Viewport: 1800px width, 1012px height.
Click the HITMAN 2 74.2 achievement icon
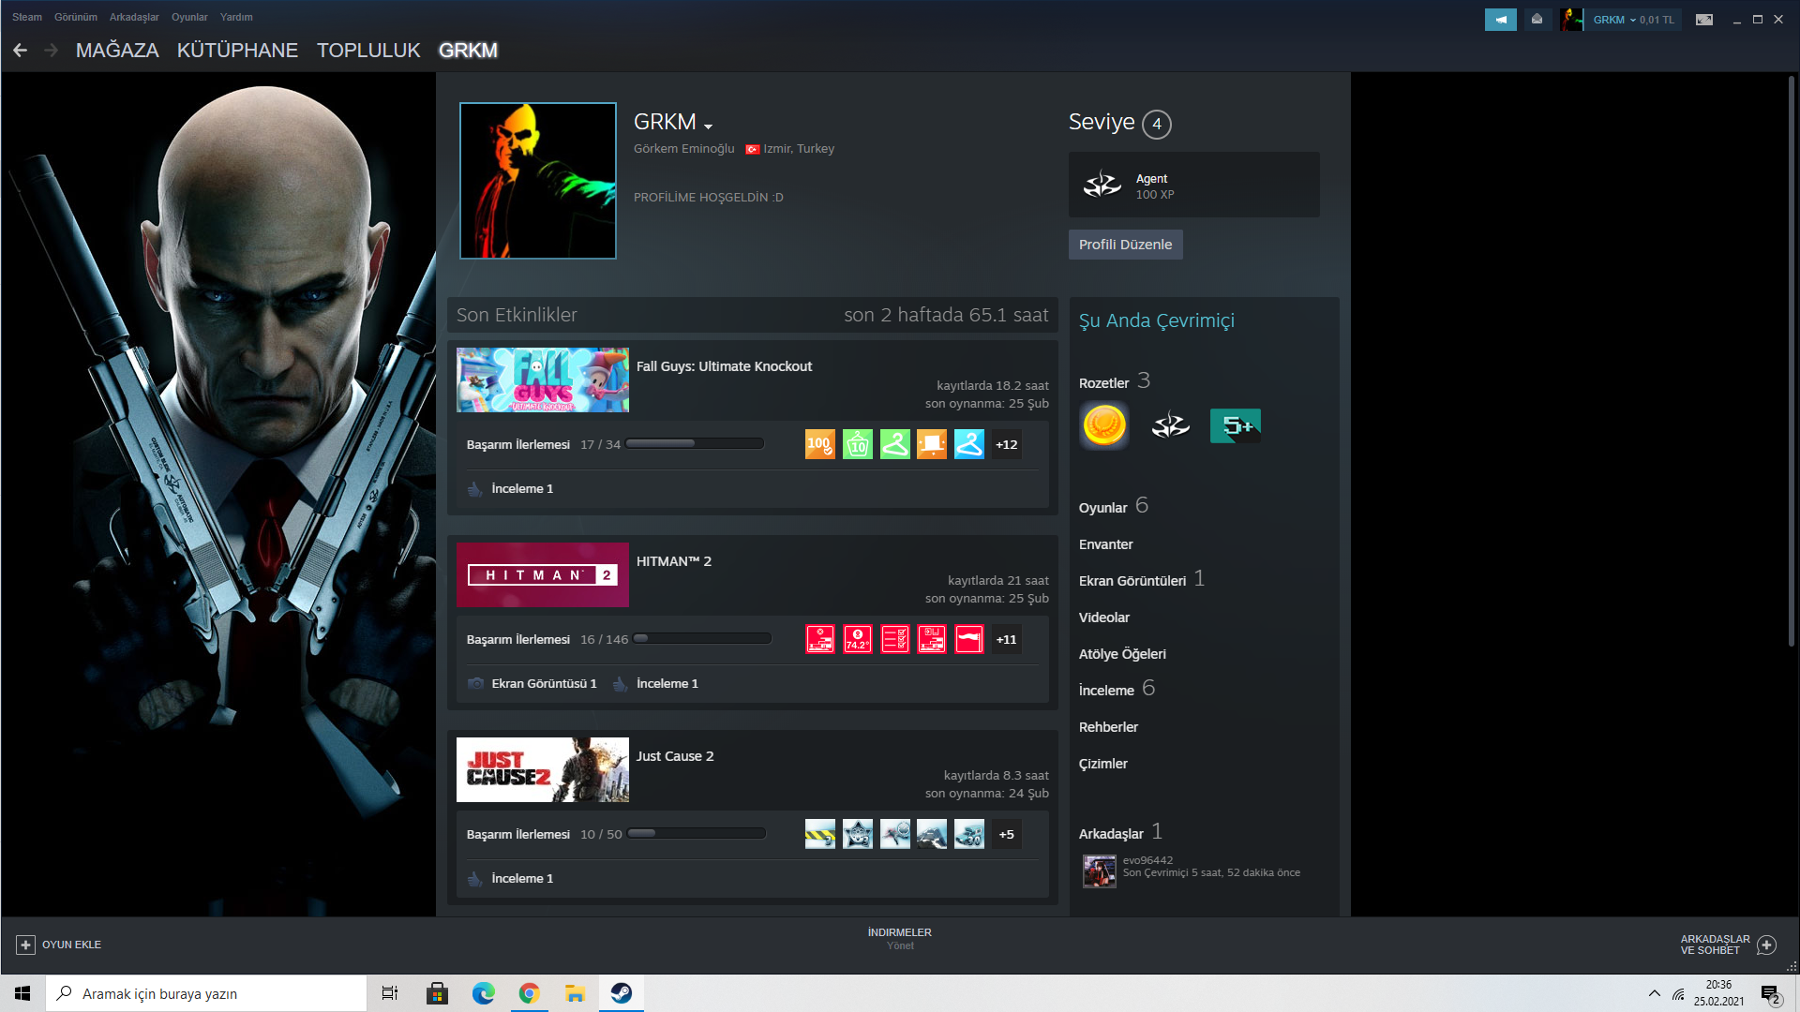(858, 639)
